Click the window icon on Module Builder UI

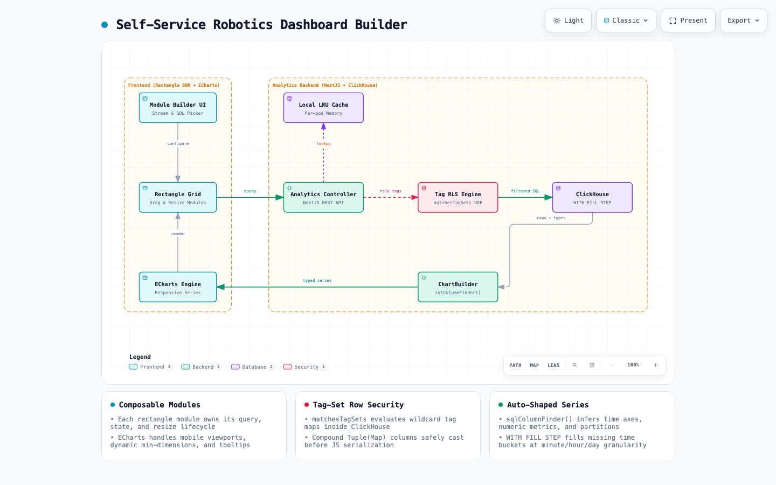pyautogui.click(x=145, y=99)
